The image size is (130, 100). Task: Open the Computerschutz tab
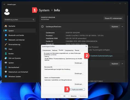[x=69, y=50]
